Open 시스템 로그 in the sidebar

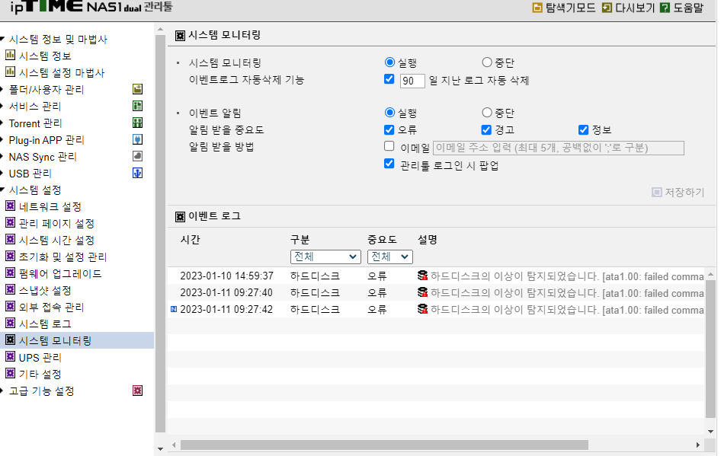(x=45, y=324)
